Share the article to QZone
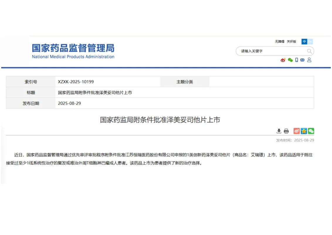This screenshot has height=235, width=332. tap(304, 131)
